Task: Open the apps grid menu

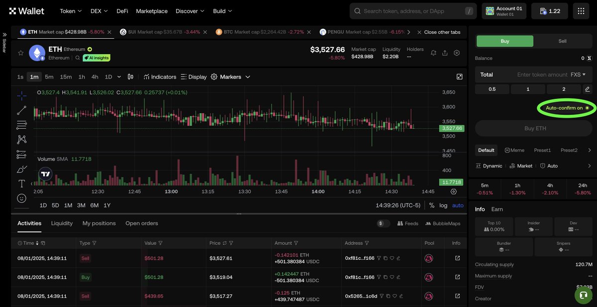Action: 581,11
